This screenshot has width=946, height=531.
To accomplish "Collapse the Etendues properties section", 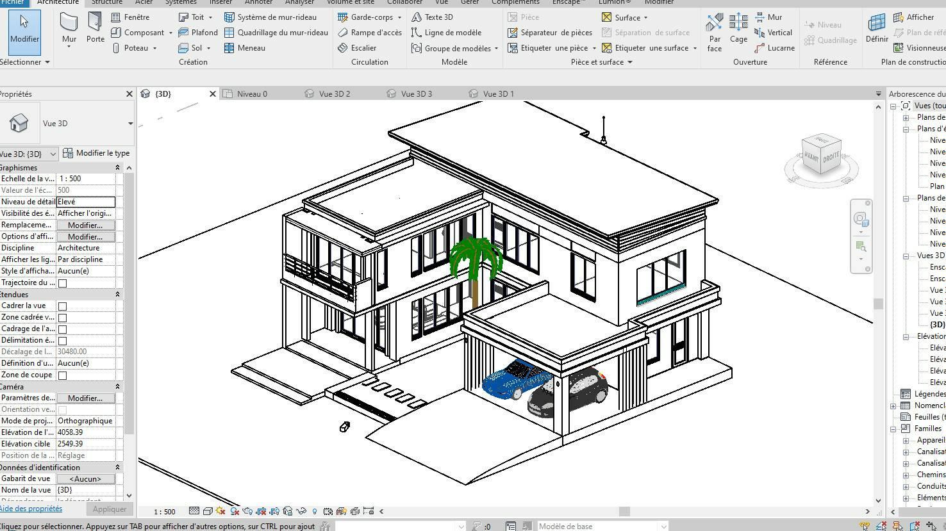I will coord(117,295).
